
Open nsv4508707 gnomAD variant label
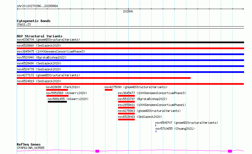[x=187, y=123]
